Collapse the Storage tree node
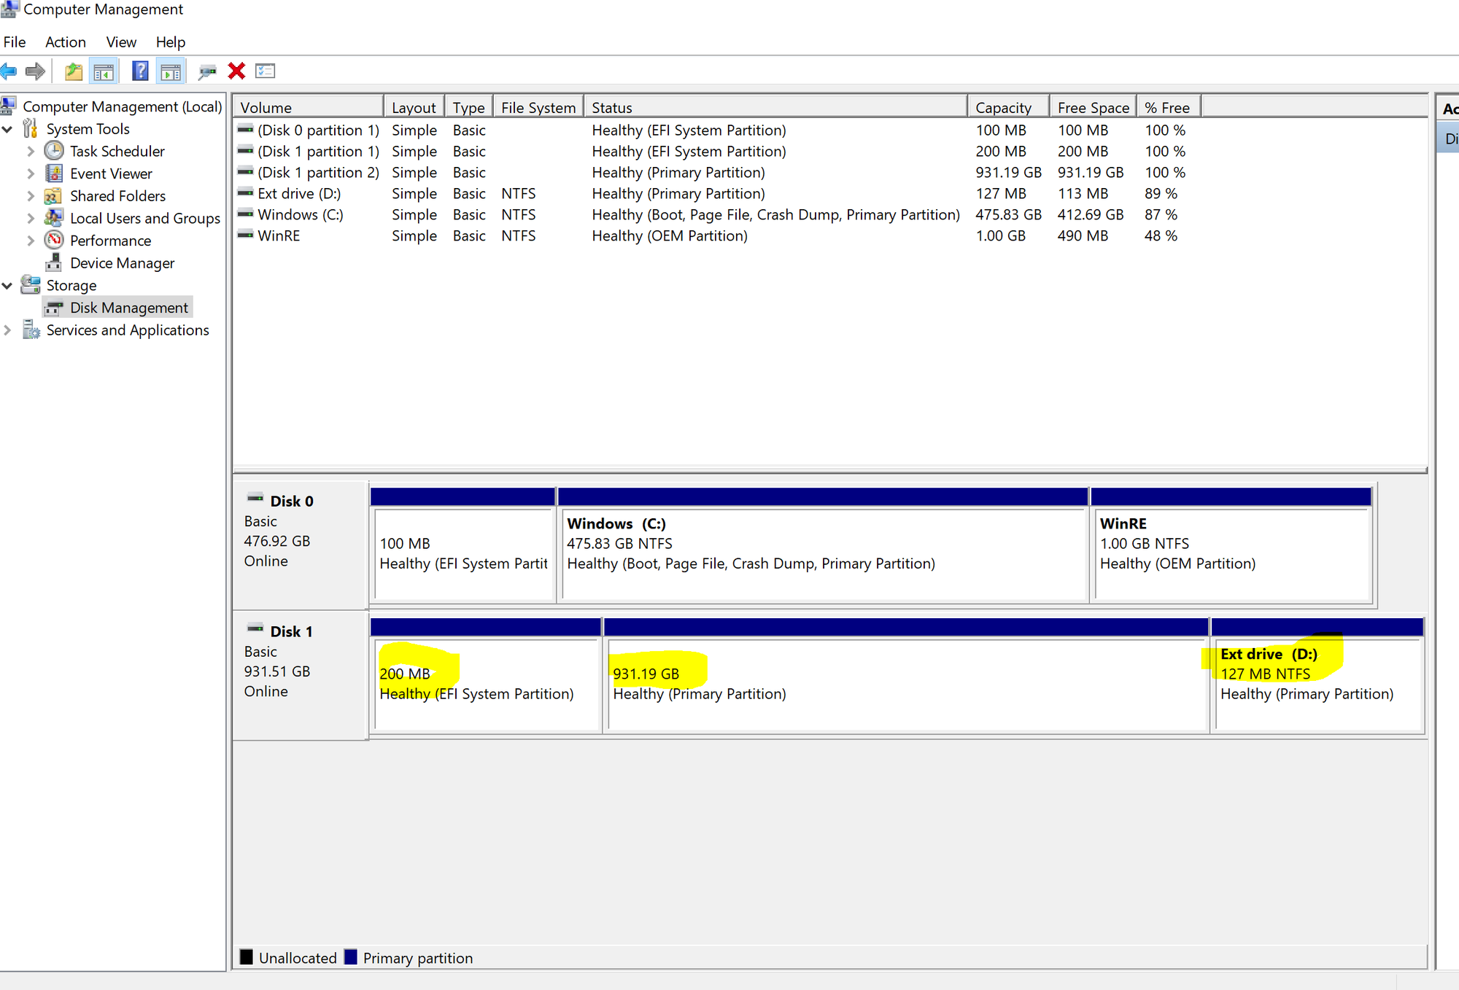The width and height of the screenshot is (1459, 990). click(x=8, y=286)
